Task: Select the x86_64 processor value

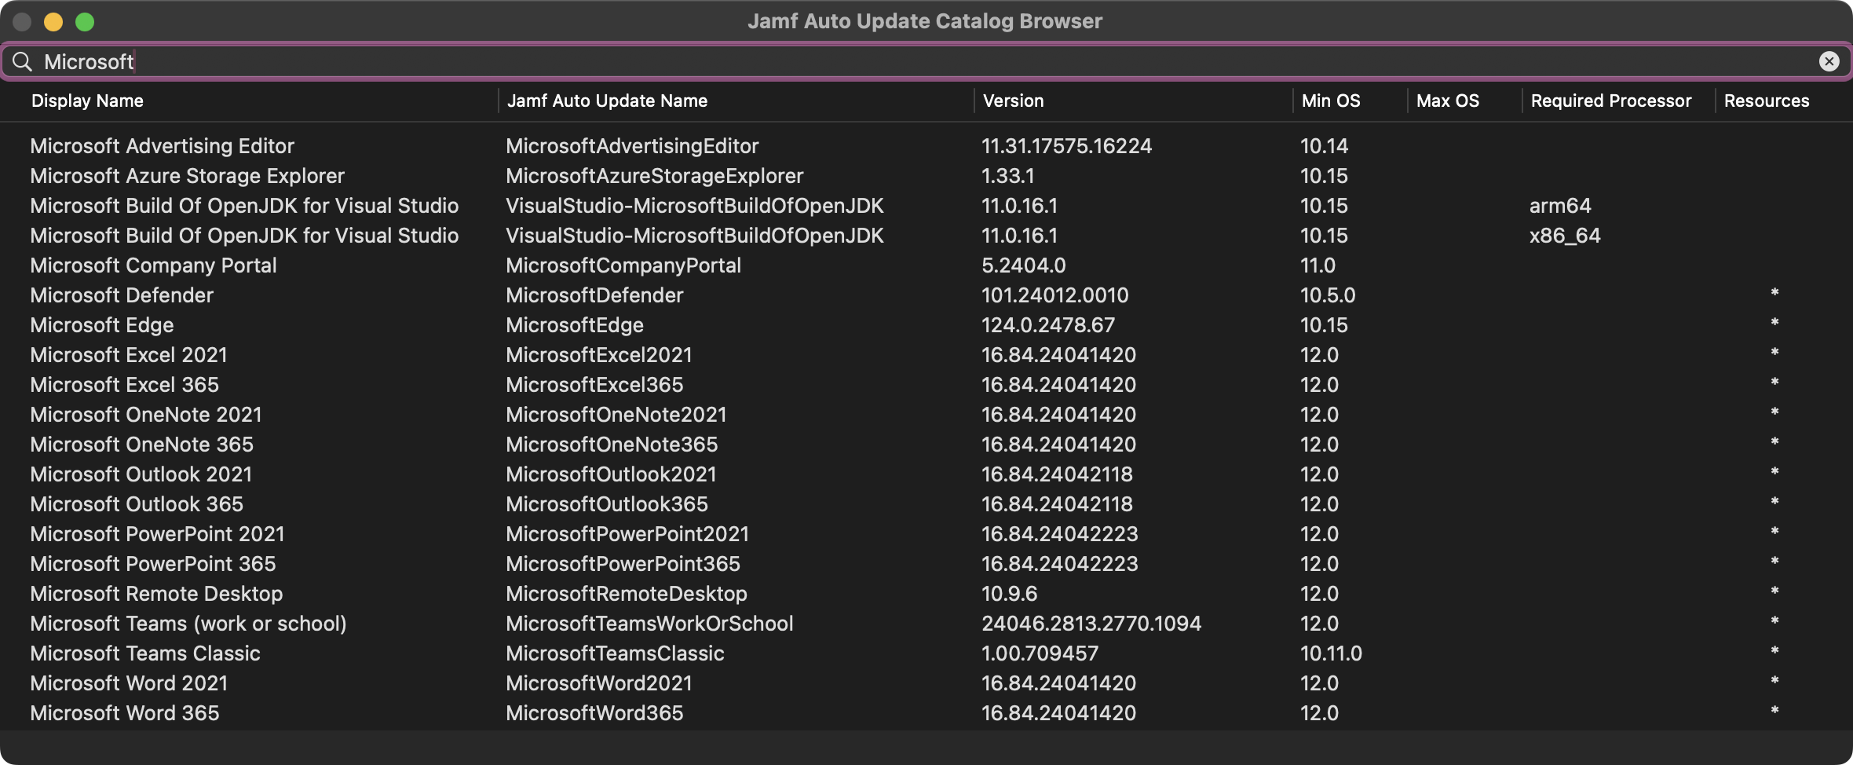Action: coord(1564,236)
